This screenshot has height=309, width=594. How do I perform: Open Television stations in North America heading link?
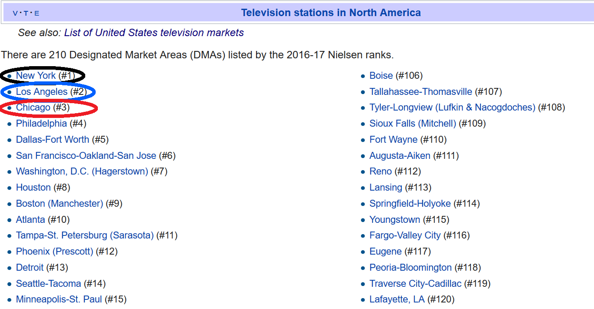pyautogui.click(x=331, y=13)
